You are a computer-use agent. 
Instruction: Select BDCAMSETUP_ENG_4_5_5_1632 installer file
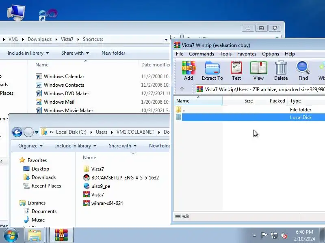pos(121,178)
